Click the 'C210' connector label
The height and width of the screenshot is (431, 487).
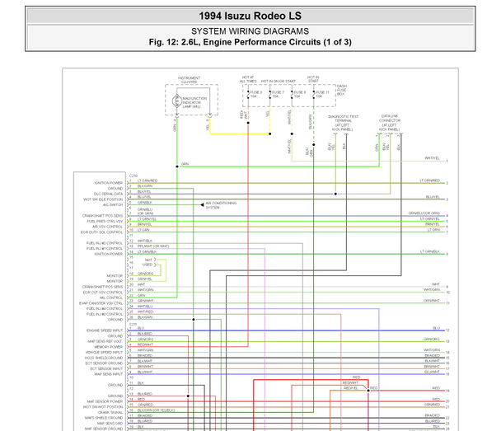[133, 176]
